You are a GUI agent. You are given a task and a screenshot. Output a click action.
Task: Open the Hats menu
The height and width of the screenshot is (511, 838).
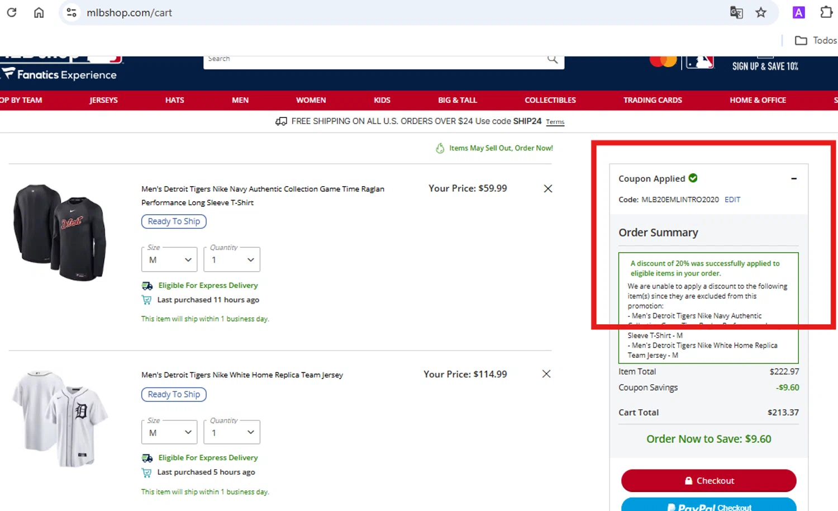pos(174,100)
